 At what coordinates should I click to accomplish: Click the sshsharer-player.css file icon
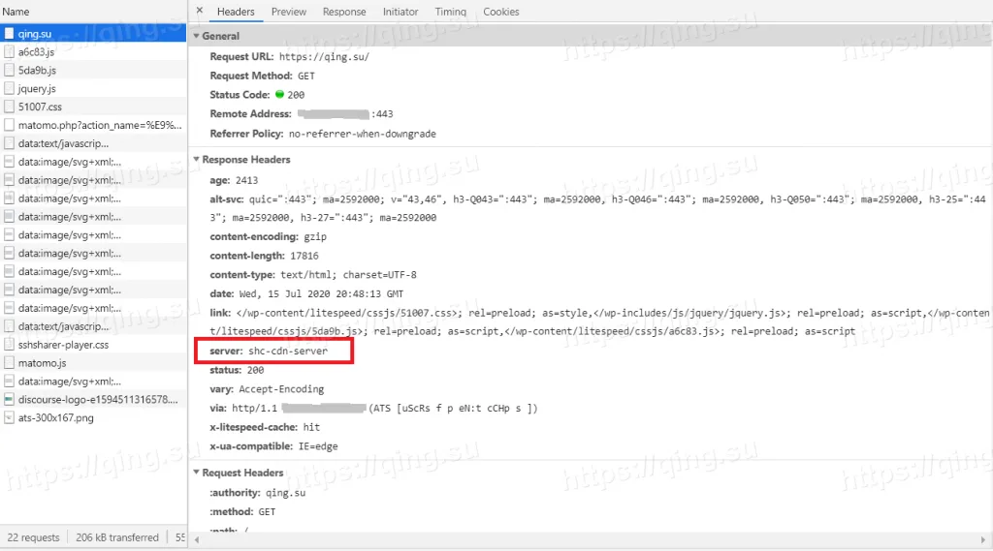click(x=9, y=344)
